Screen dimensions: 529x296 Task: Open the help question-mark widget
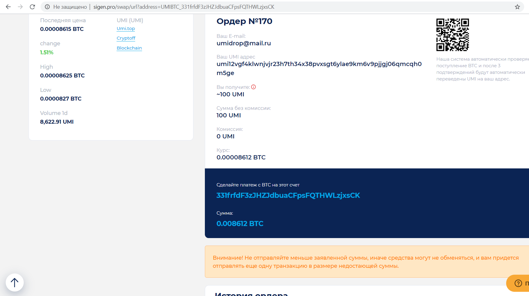click(x=518, y=283)
